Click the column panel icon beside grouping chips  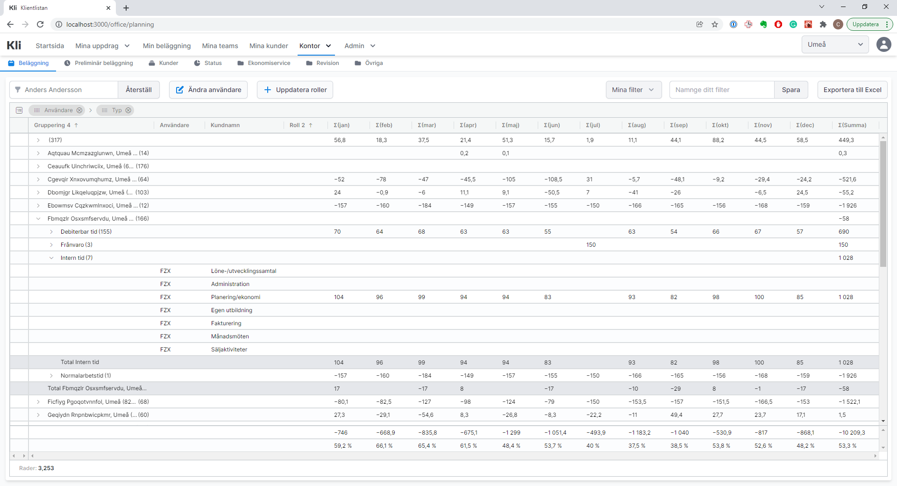pyautogui.click(x=19, y=110)
